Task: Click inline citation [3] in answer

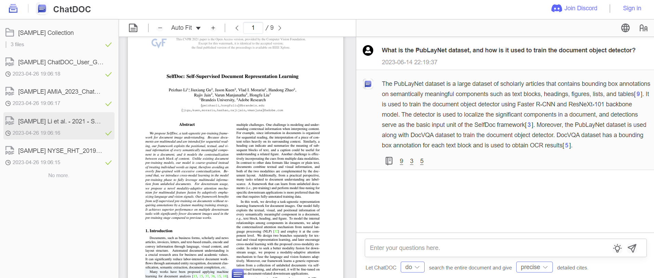Action: pyautogui.click(x=529, y=125)
